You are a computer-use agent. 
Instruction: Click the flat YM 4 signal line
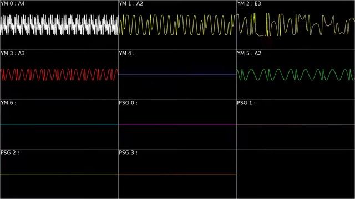click(177, 75)
